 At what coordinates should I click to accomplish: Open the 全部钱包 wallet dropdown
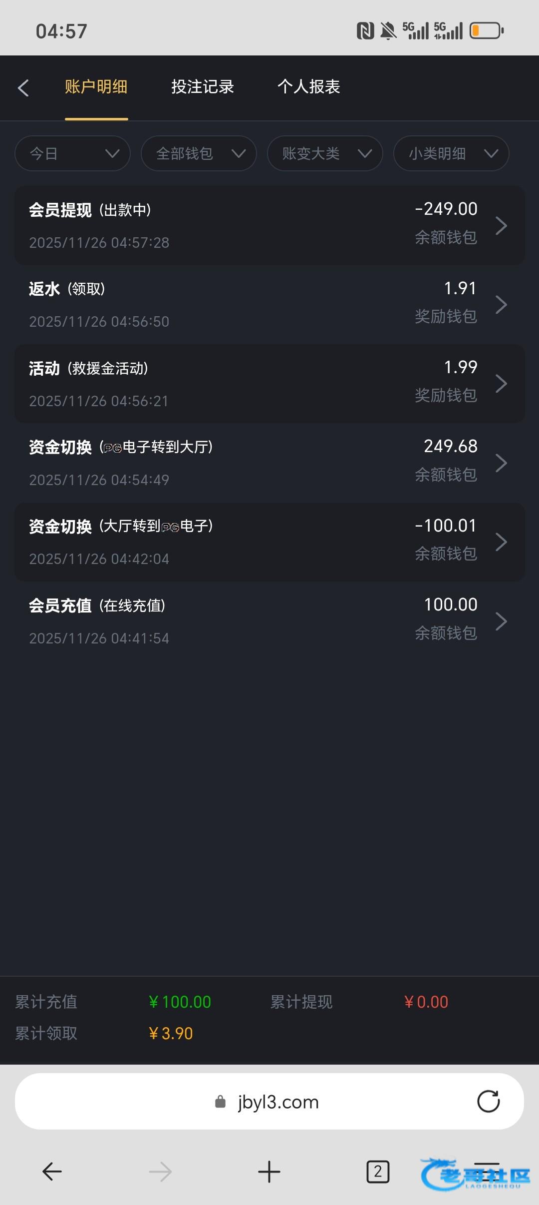tap(199, 153)
